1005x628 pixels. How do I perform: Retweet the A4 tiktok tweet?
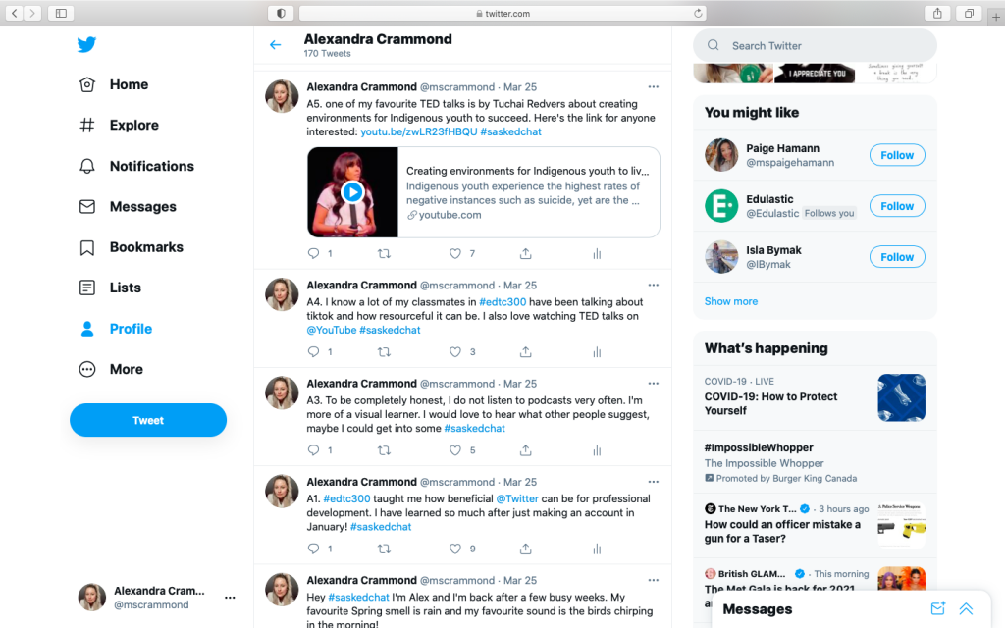click(384, 352)
